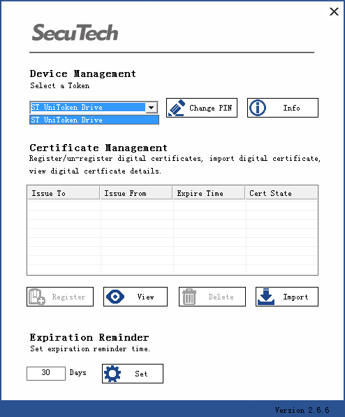Open the Change PIN dialog
This screenshot has height=417, width=345.
[x=202, y=108]
